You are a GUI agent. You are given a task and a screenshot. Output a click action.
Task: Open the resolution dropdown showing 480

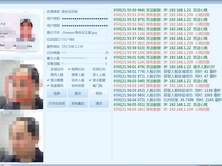[x=107, y=39]
